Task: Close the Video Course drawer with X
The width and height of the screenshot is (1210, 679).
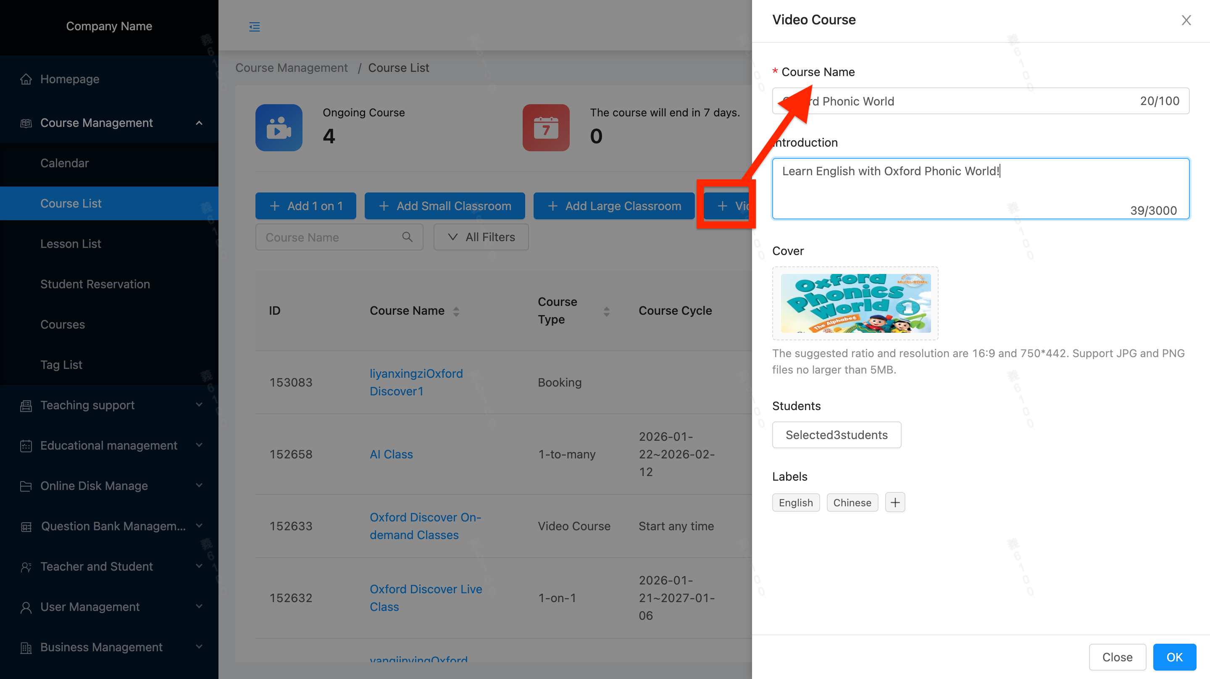Action: coord(1186,20)
